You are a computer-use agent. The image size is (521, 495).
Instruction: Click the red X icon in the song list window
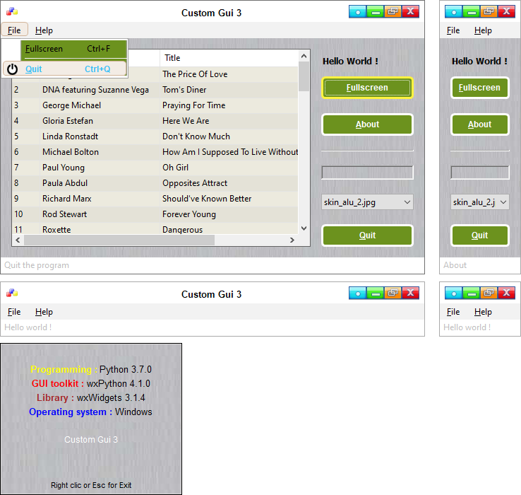click(410, 11)
